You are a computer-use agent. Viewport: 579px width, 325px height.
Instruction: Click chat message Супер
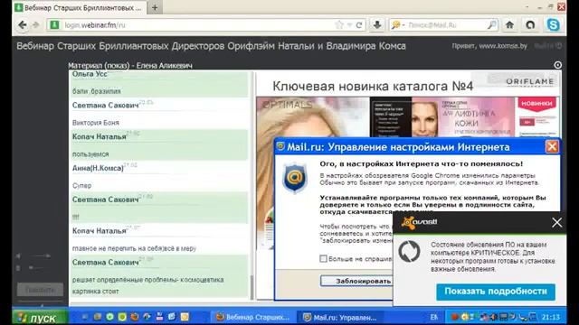tap(81, 186)
